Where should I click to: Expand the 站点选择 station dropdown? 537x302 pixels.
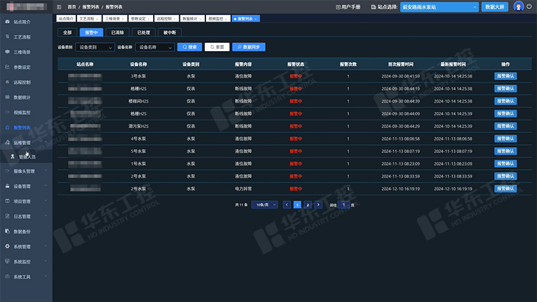point(439,7)
